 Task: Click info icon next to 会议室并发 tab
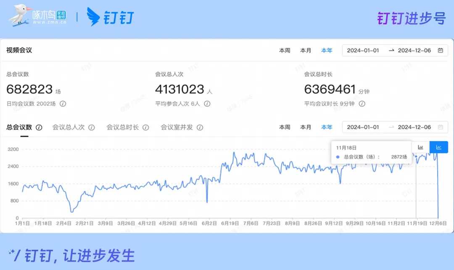coord(200,127)
